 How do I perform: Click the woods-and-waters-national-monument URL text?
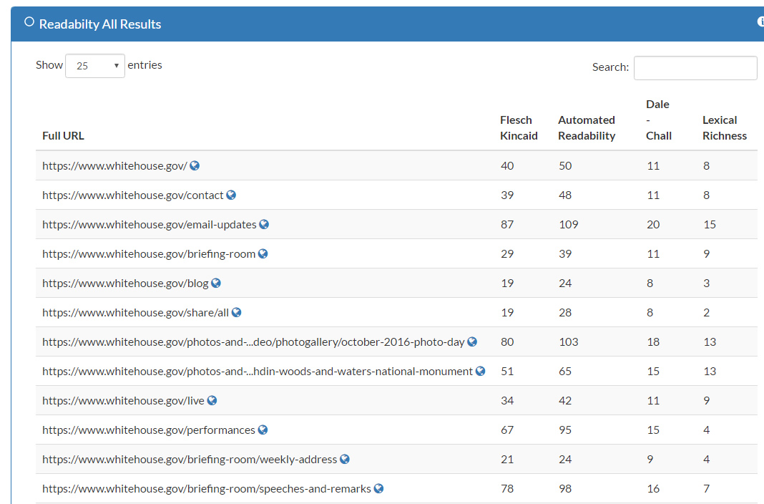(x=258, y=371)
